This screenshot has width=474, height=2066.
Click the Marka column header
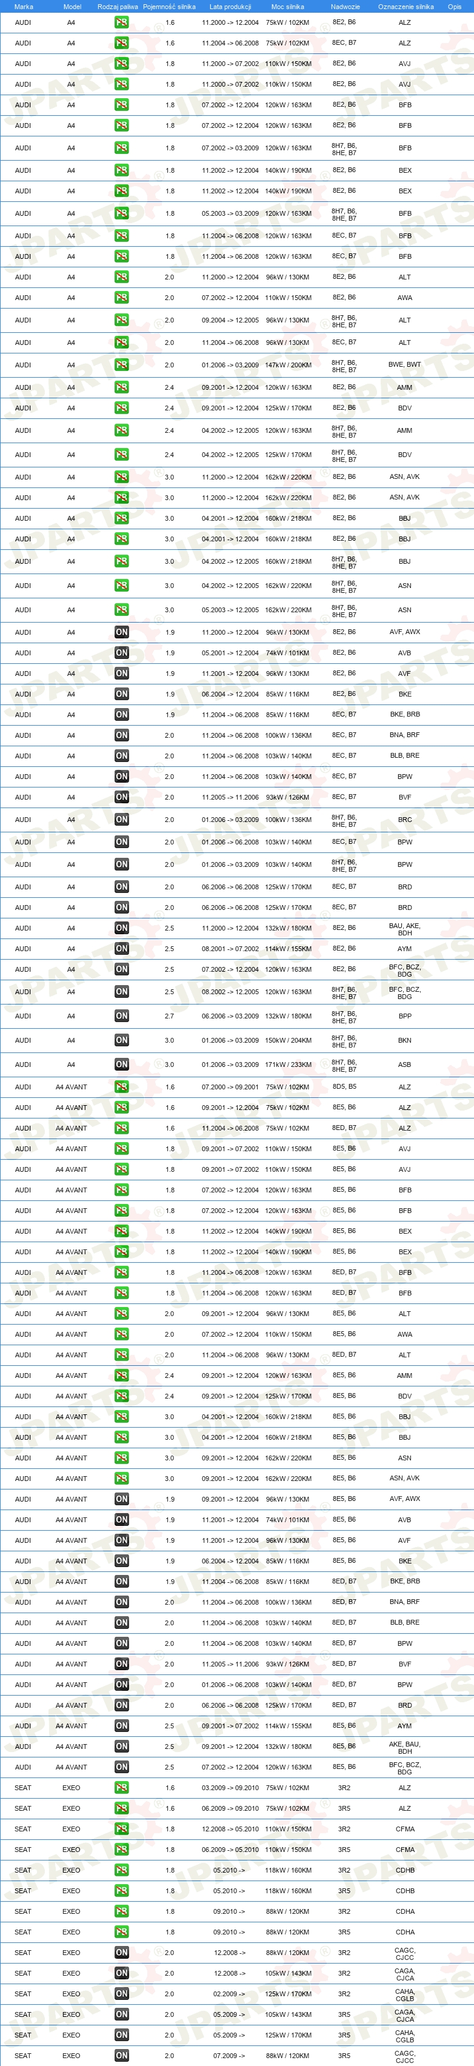(24, 7)
